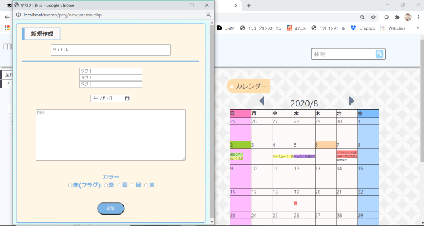Click the 月 Monday column header

coord(262,114)
